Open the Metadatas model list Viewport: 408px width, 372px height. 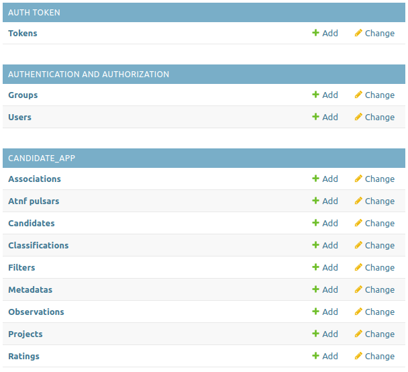click(x=30, y=289)
